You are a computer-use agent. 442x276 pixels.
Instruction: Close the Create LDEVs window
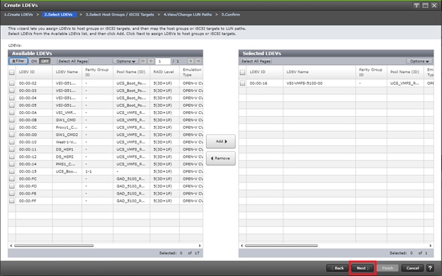click(x=434, y=6)
